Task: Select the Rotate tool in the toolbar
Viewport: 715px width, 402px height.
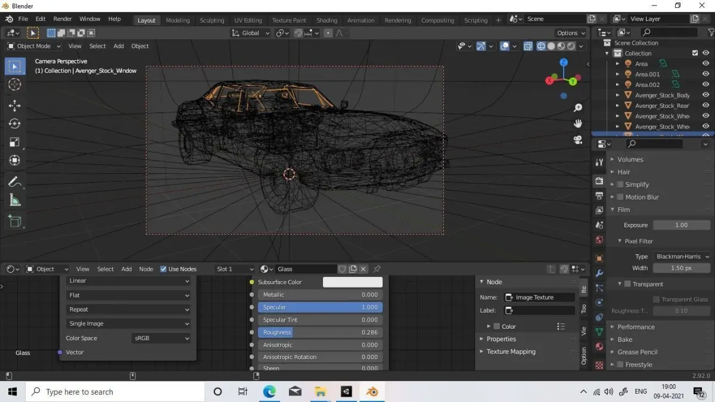Action: 15,124
